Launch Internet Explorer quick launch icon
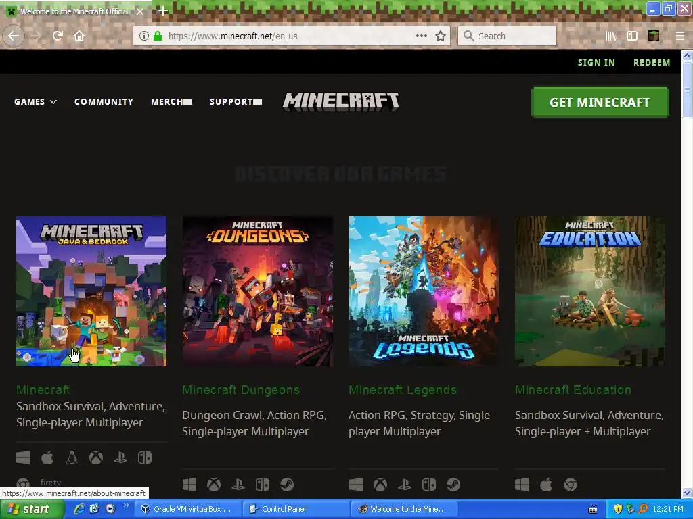The width and height of the screenshot is (693, 519). (x=79, y=509)
